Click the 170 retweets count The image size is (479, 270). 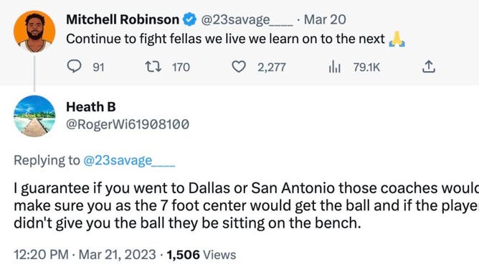[181, 67]
